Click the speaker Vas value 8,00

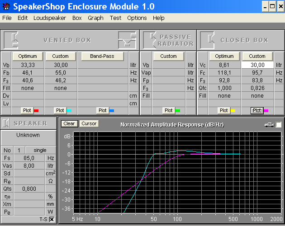pos(29,166)
